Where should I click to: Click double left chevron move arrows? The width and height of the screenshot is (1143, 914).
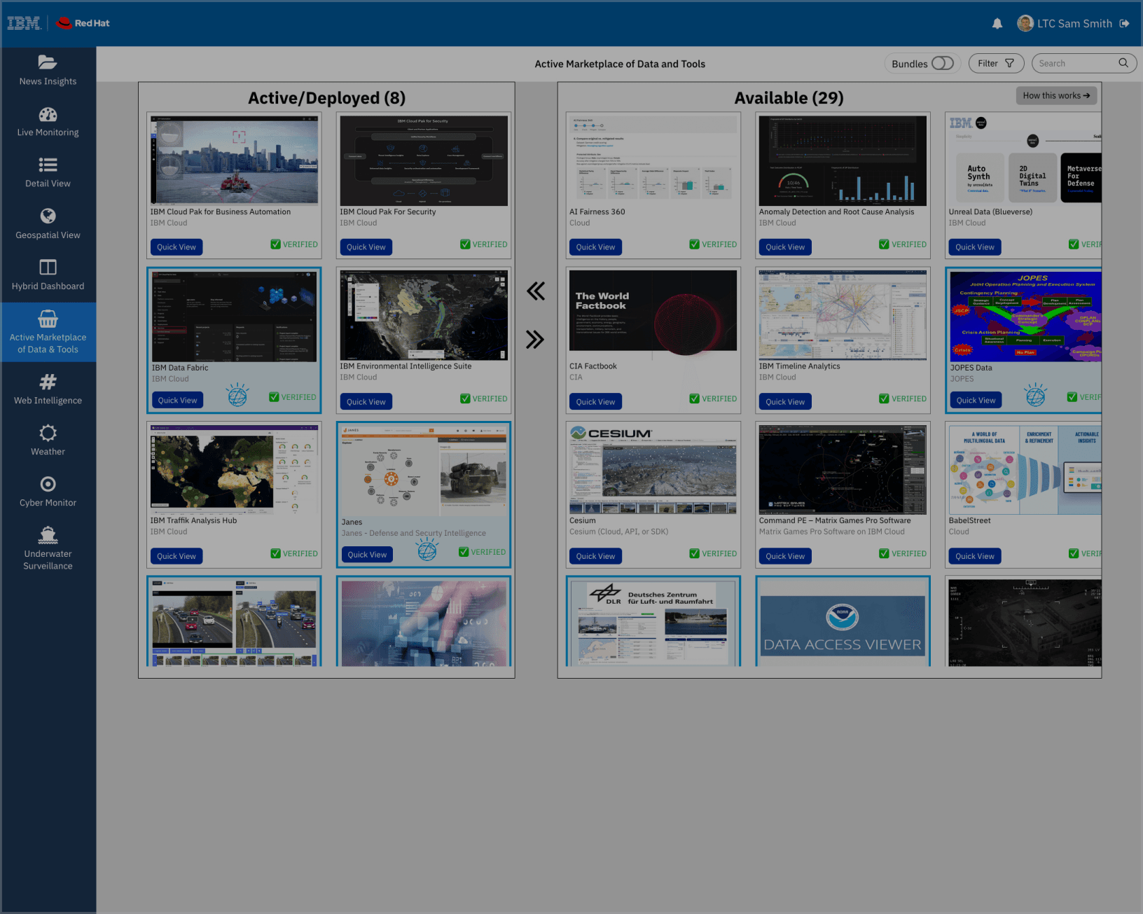536,291
